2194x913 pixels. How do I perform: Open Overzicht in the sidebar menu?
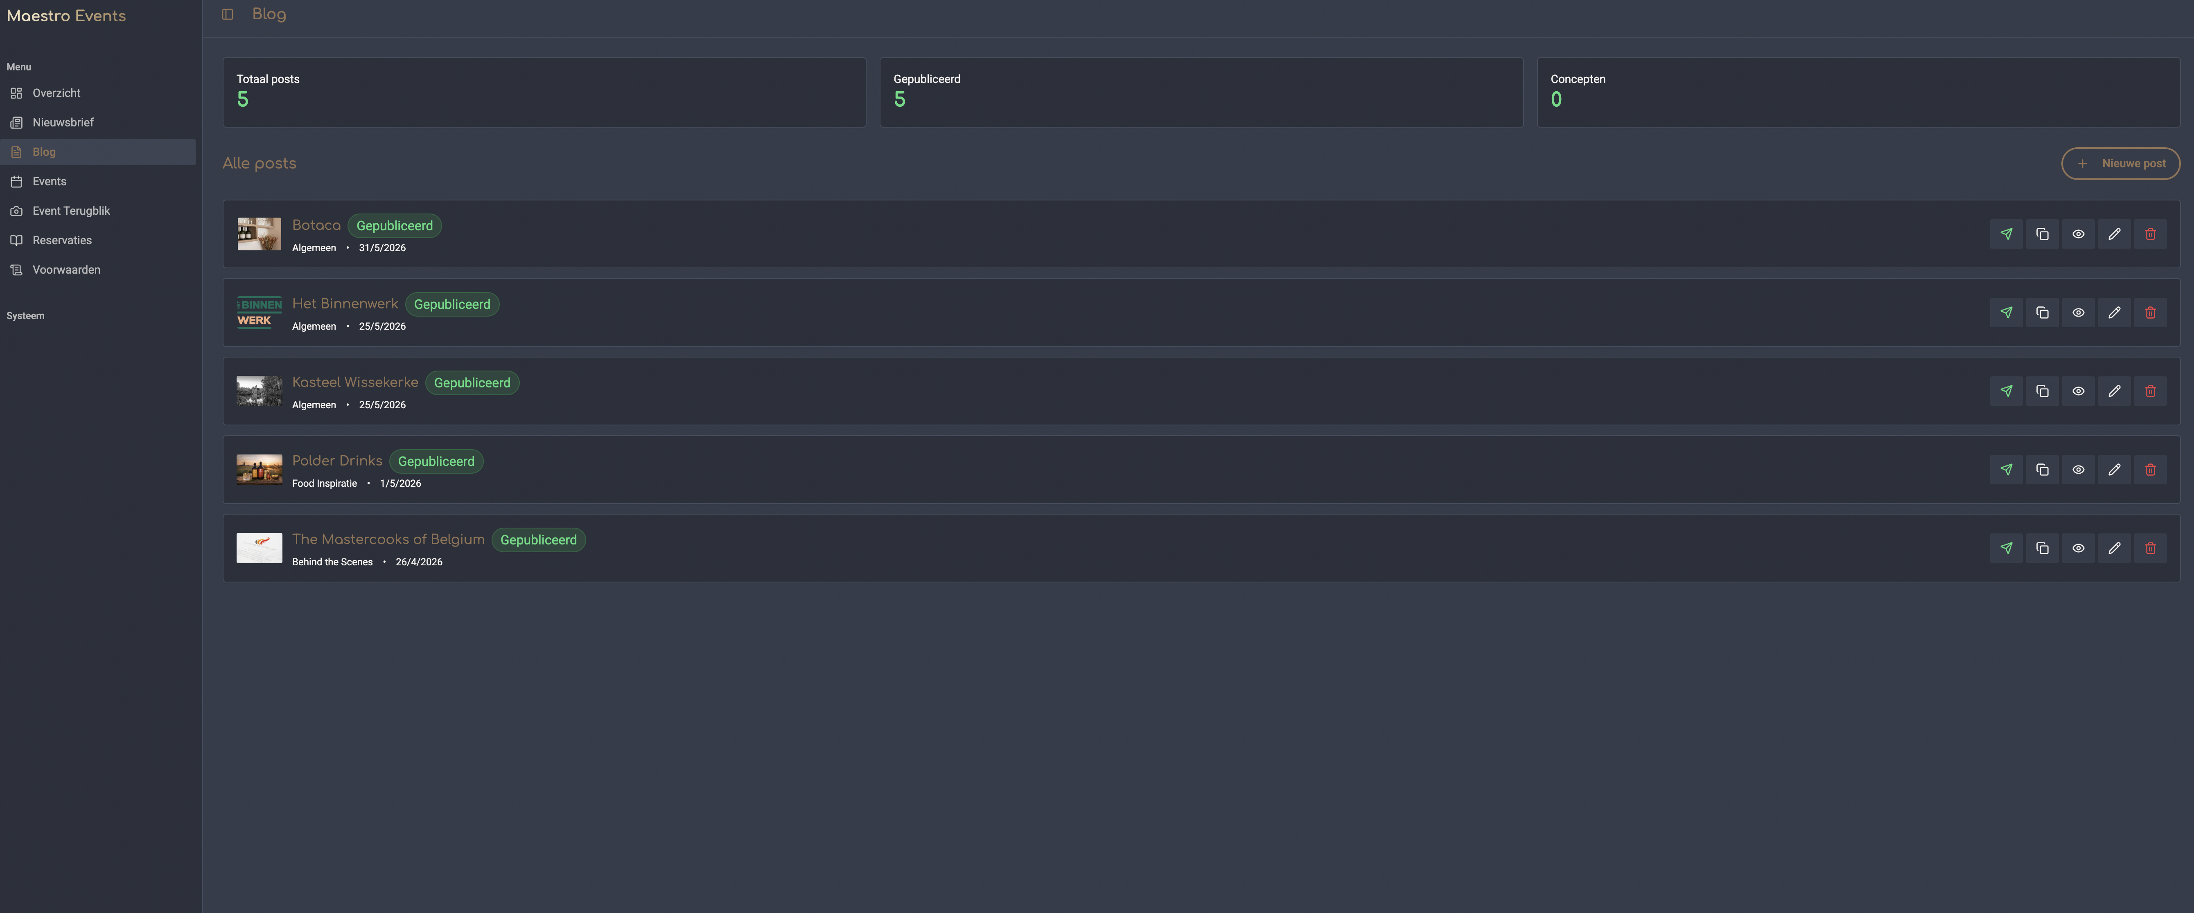coord(98,93)
